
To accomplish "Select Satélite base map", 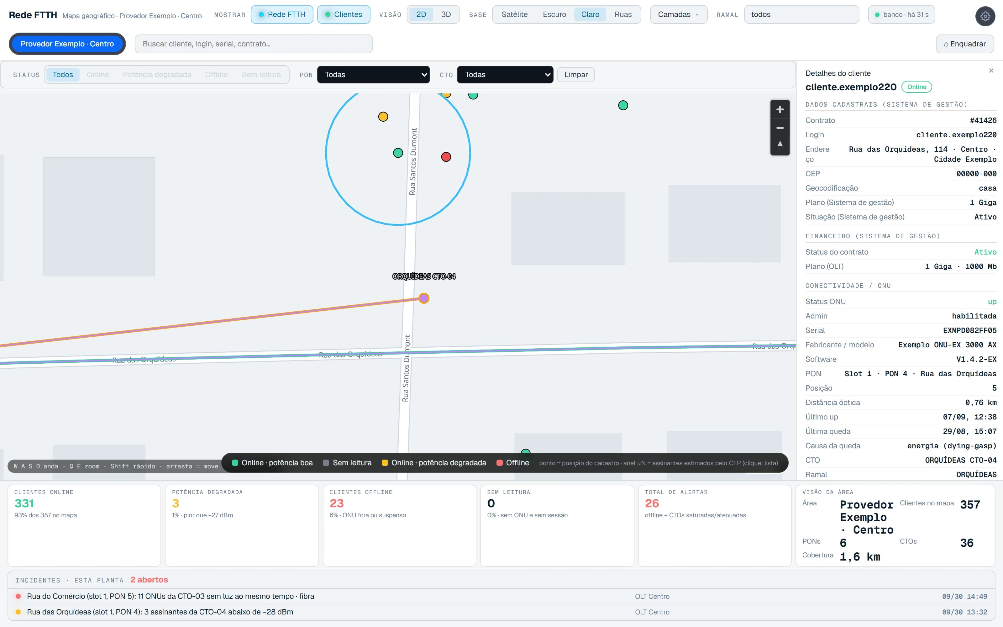I will point(514,14).
